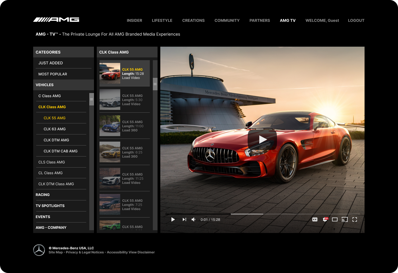Select the MOST POPULAR category
Image resolution: width=398 pixels, height=273 pixels.
click(64, 74)
